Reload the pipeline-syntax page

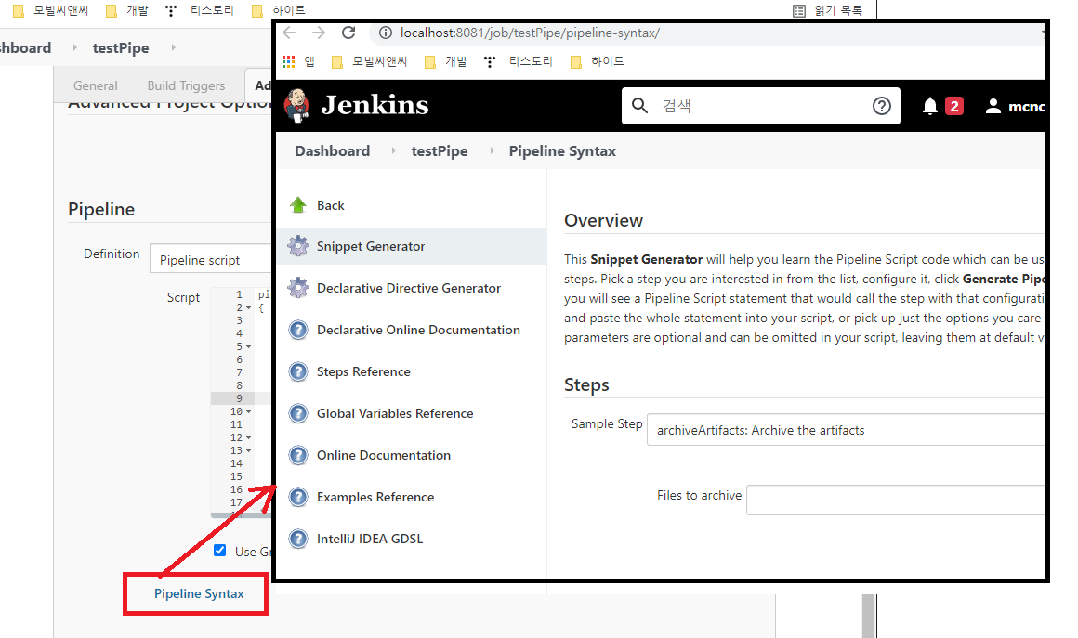[x=348, y=33]
